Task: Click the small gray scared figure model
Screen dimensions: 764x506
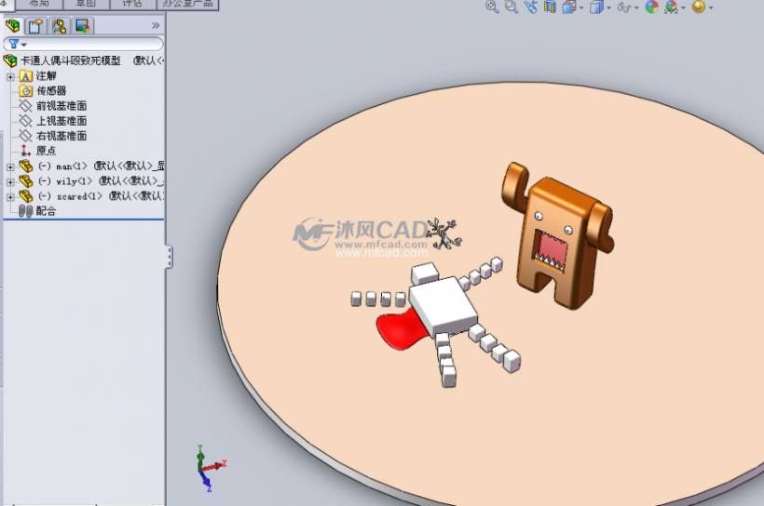Action: pyautogui.click(x=444, y=233)
